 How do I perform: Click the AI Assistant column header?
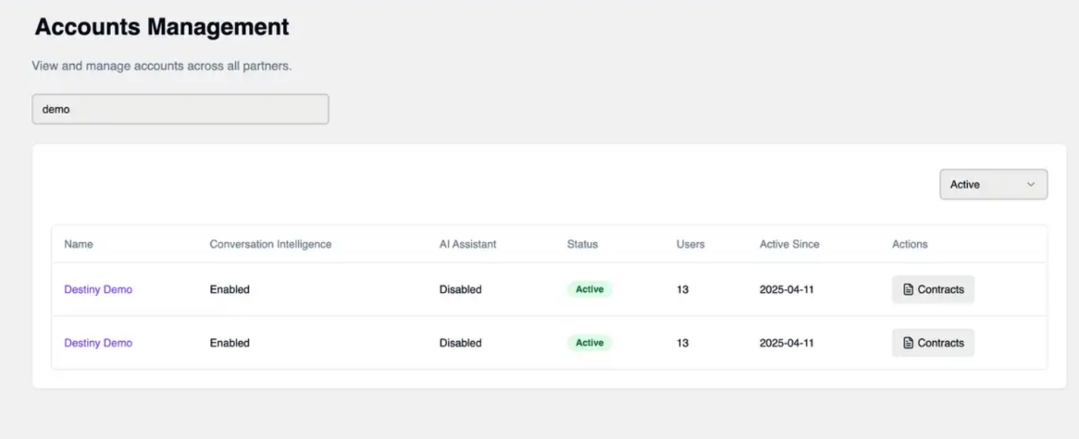click(x=468, y=244)
